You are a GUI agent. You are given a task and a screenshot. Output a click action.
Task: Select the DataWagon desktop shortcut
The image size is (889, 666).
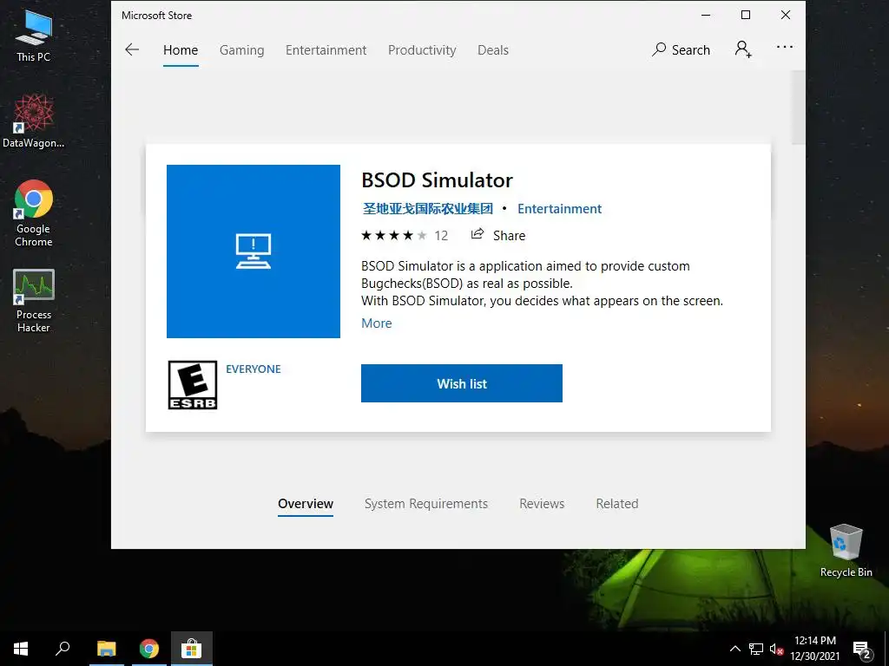tap(34, 121)
